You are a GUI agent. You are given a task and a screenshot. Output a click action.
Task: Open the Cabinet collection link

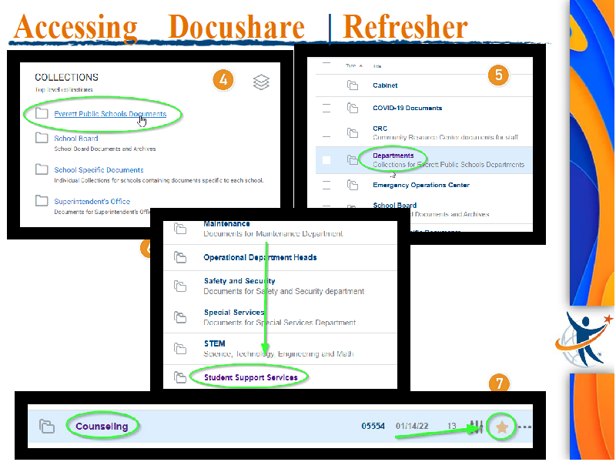coord(385,85)
